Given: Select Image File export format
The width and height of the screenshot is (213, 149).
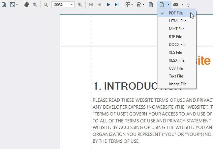Looking at the screenshot, I should [177, 84].
